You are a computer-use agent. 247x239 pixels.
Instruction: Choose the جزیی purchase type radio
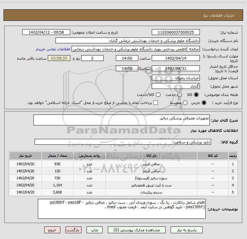point(204,103)
